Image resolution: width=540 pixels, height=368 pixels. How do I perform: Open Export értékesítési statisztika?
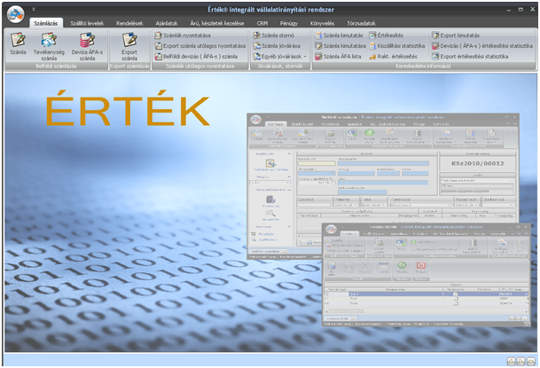pyautogui.click(x=470, y=57)
